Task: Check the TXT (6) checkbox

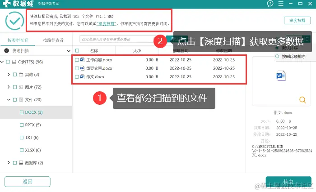Action: click(22, 138)
